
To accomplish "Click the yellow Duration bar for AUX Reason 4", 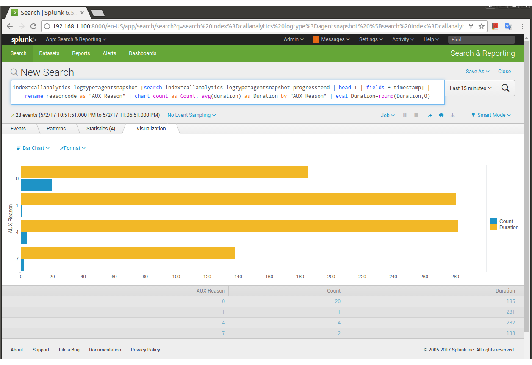I will 239,226.
